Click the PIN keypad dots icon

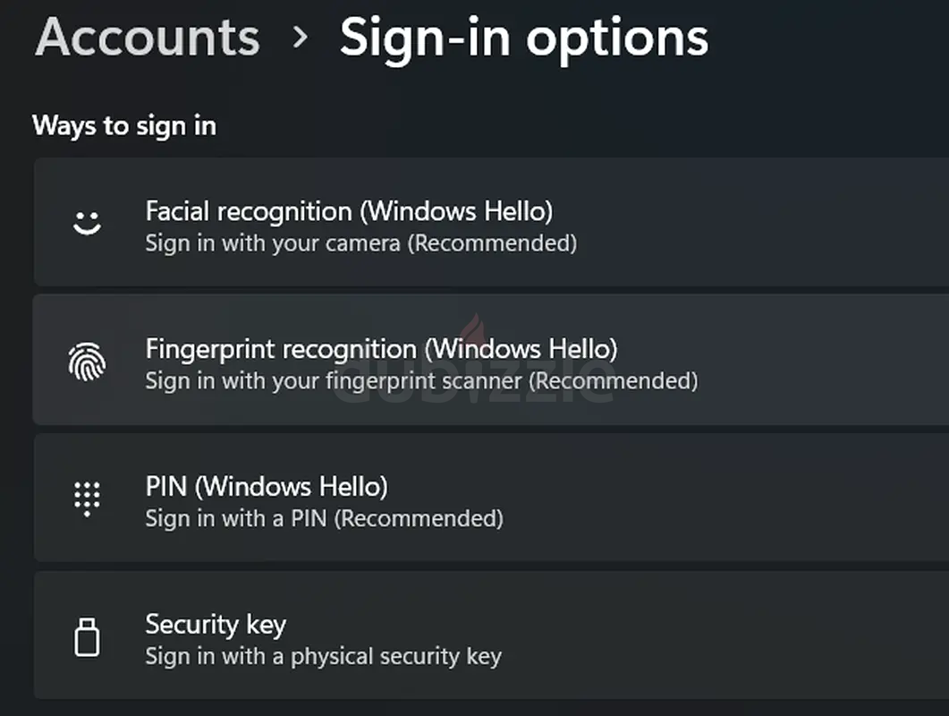pos(87,499)
